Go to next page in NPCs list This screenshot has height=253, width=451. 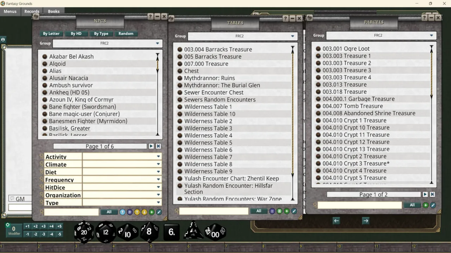coord(151,146)
